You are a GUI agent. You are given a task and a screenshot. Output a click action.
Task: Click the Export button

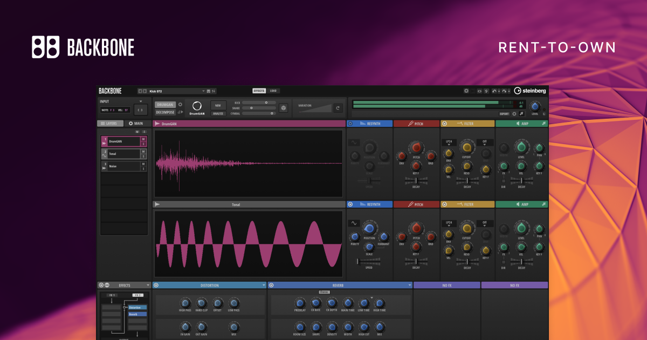505,114
